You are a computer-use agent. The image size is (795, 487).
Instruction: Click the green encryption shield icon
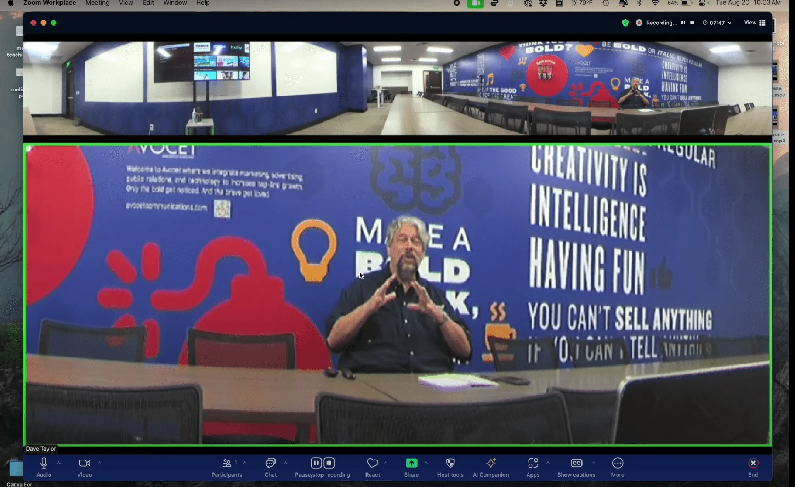click(625, 23)
